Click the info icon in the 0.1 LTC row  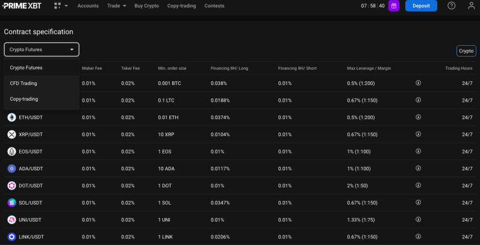click(418, 100)
